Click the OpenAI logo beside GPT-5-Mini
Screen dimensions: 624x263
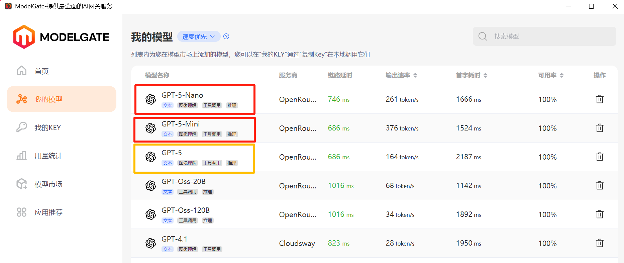151,128
